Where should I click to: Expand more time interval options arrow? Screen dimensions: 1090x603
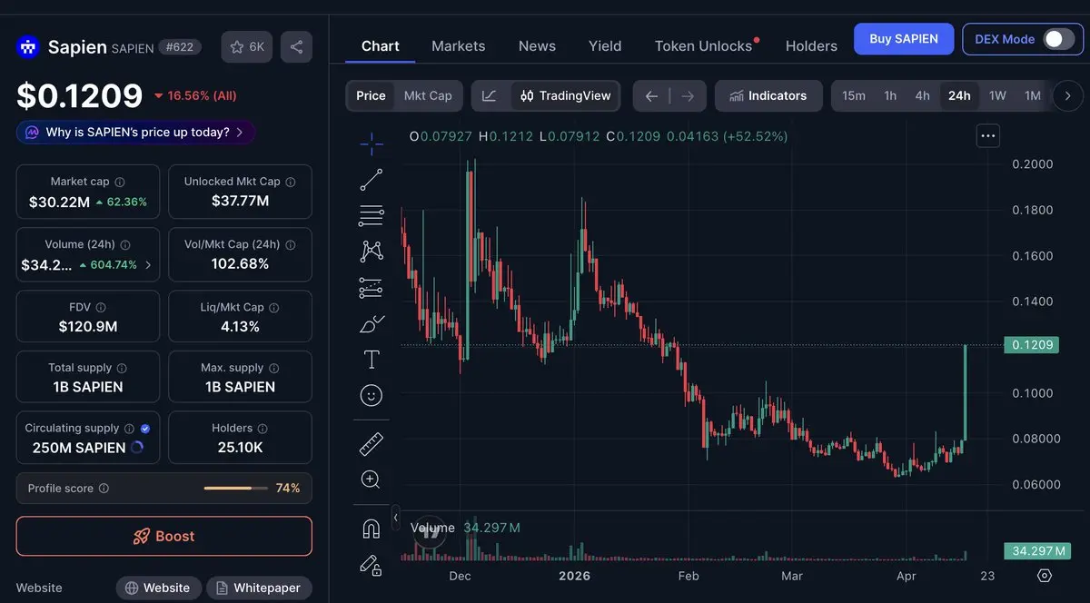(x=1067, y=95)
